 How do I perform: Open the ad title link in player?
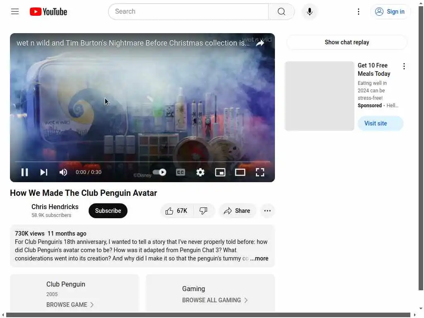[133, 43]
